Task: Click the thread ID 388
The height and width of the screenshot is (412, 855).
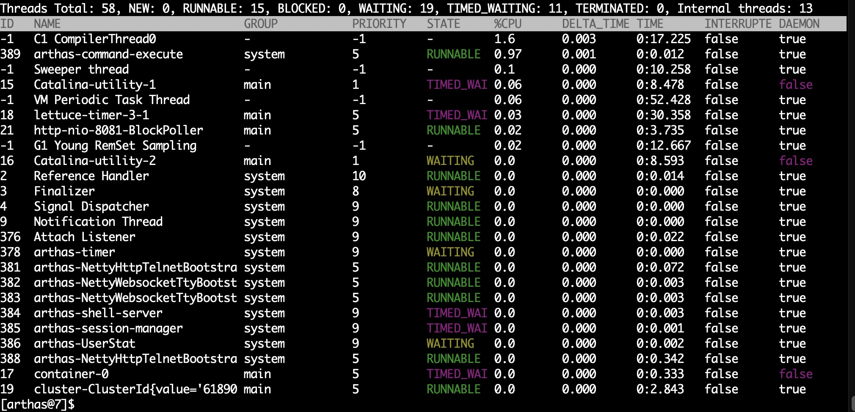Action: pyautogui.click(x=10, y=359)
